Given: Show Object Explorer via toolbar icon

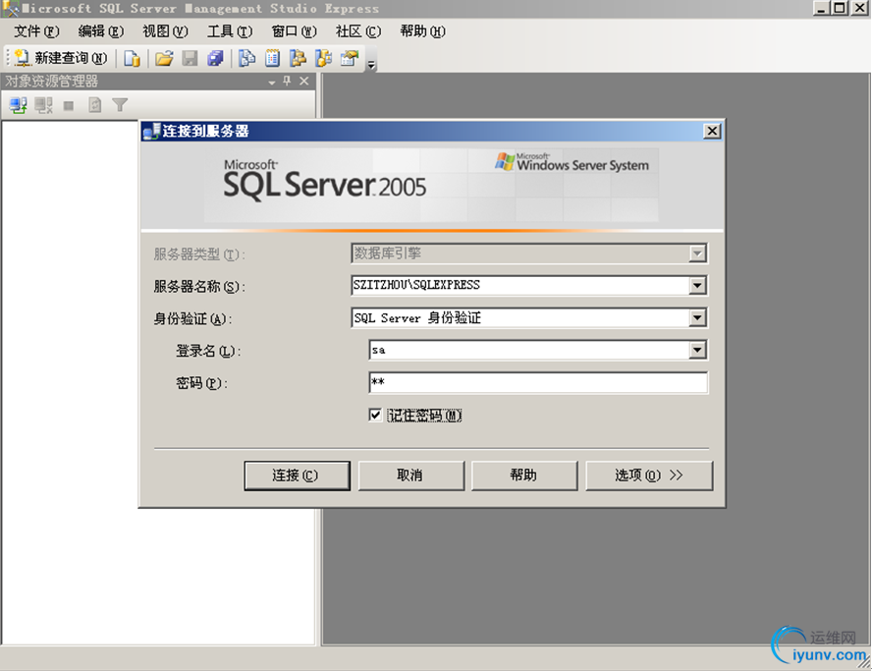Looking at the screenshot, I should 299,58.
